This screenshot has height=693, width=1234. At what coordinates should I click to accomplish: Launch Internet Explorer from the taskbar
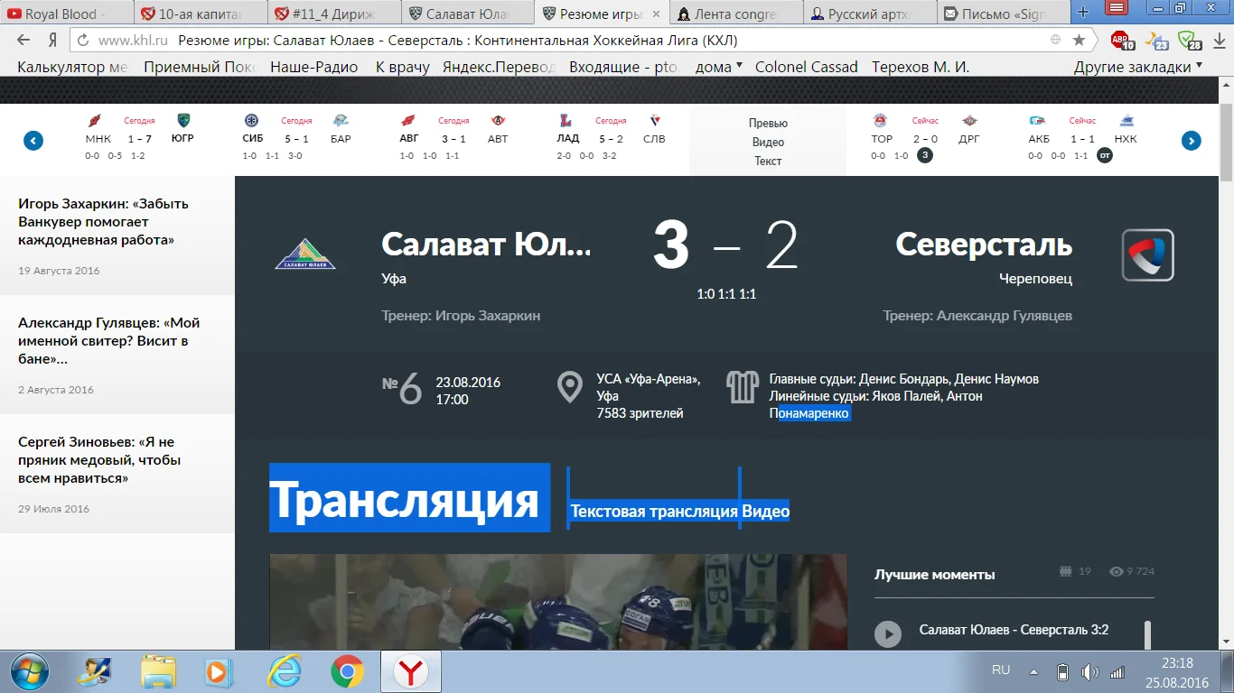(x=283, y=671)
